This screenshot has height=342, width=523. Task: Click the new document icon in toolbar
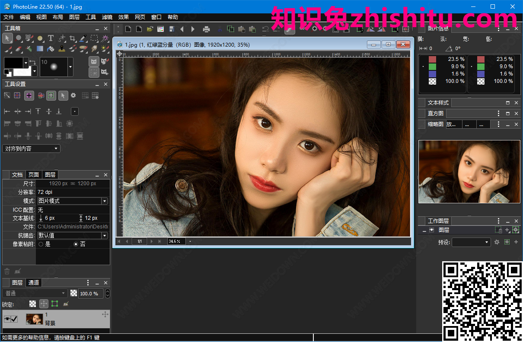tap(128, 29)
